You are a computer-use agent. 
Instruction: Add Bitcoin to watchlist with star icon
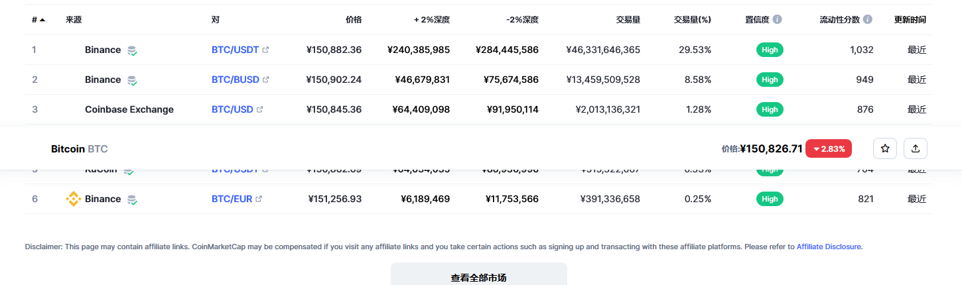click(885, 148)
